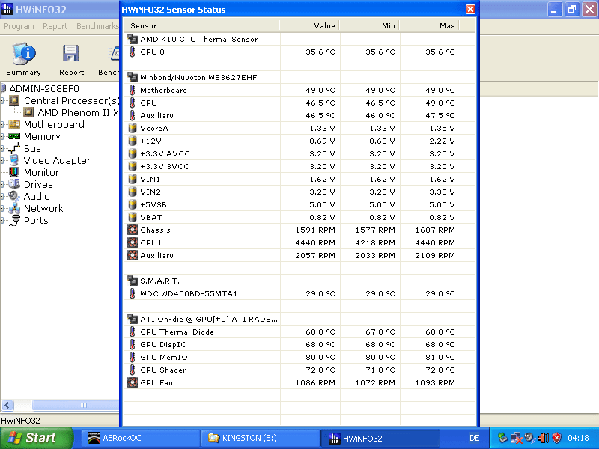Click the DE language indicator
The image size is (599, 449).
(x=474, y=438)
